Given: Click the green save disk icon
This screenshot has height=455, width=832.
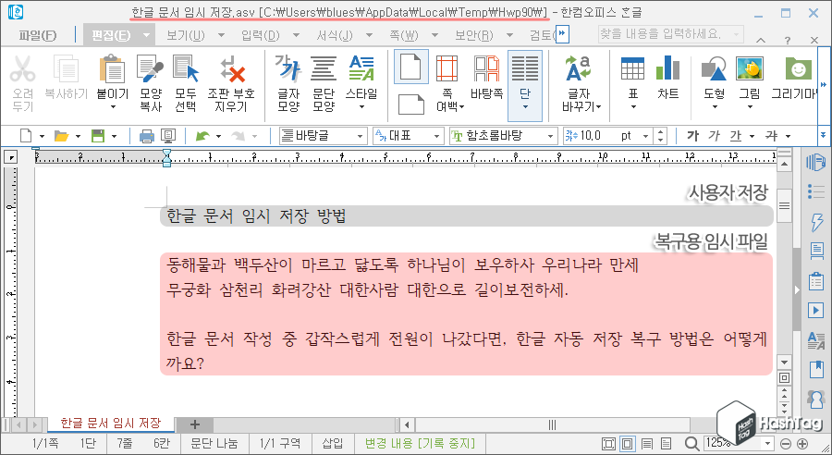Looking at the screenshot, I should pos(98,136).
